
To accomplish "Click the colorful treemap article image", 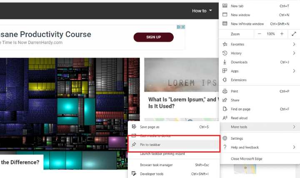I will click(70, 114).
